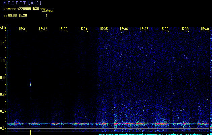Click the 15:31 time label
Image resolution: width=212 pixels, height=135 pixels.
(x=23, y=29)
